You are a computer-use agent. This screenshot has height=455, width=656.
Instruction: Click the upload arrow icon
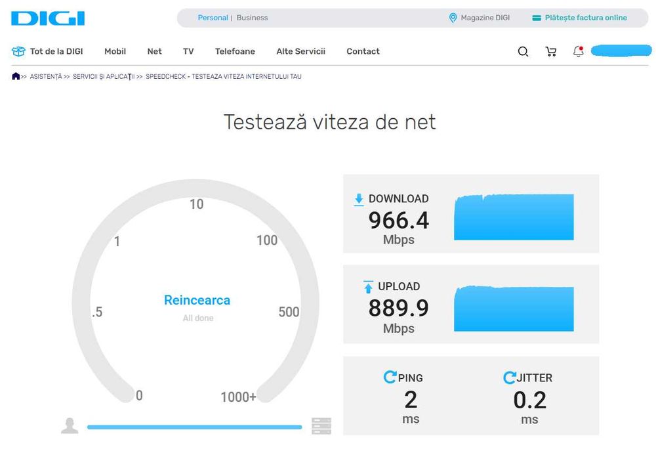coord(368,287)
